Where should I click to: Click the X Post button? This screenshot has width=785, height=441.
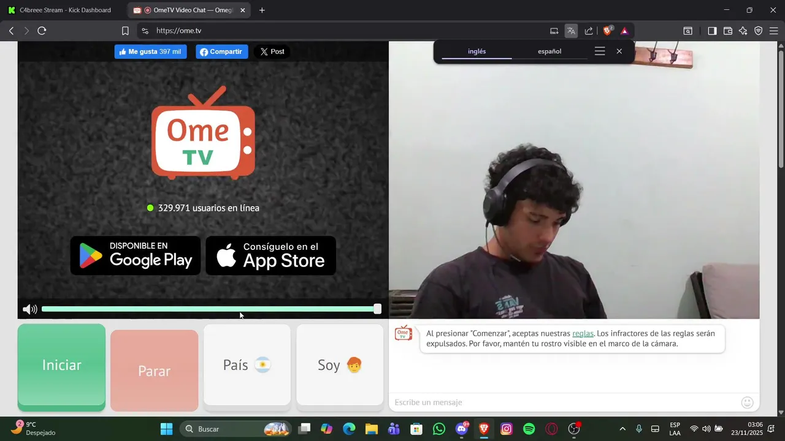click(272, 51)
